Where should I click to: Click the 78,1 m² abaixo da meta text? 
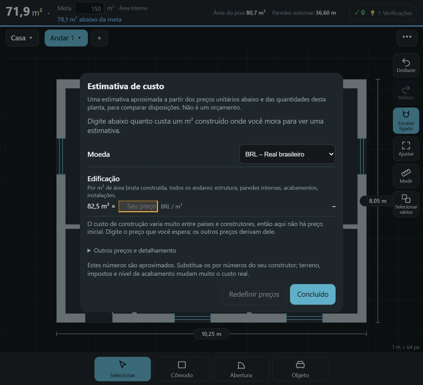pyautogui.click(x=89, y=19)
